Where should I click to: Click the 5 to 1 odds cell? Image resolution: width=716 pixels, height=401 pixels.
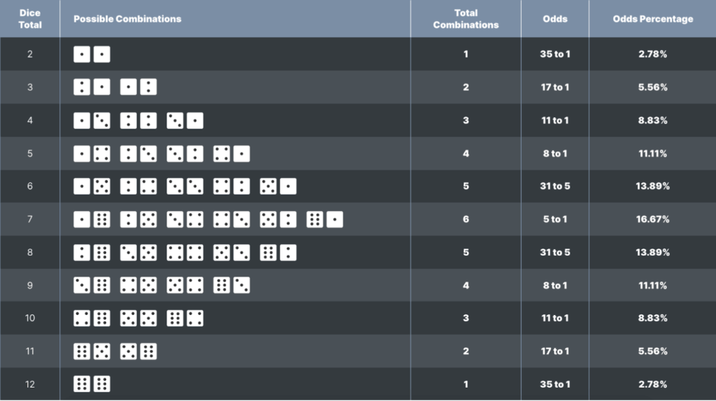[554, 219]
